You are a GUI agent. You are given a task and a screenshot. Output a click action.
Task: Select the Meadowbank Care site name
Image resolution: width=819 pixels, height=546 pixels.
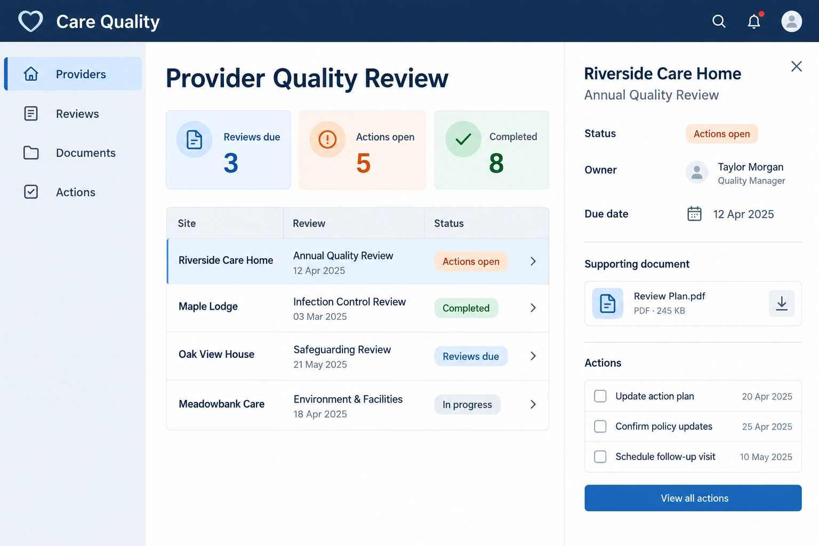[221, 404]
